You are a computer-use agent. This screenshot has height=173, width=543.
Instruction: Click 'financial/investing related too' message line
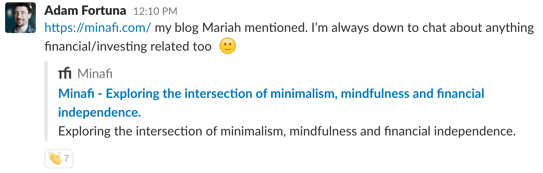tap(128, 46)
